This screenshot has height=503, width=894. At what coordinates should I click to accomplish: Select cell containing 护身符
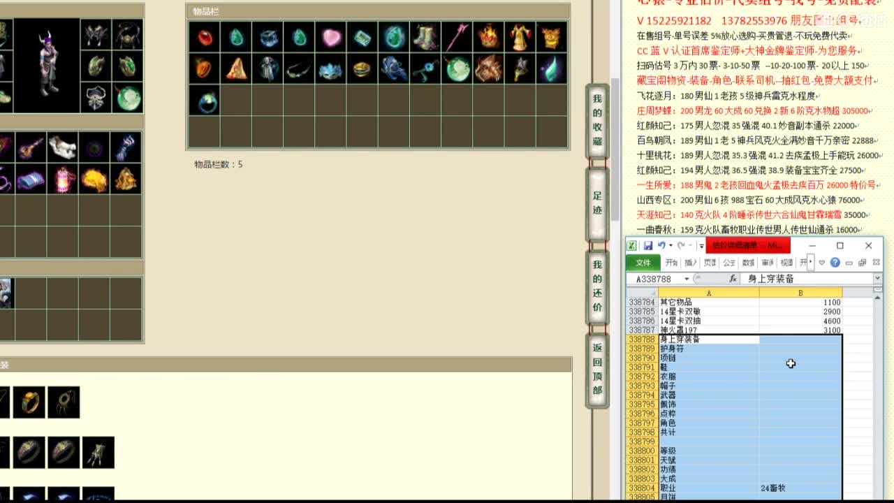coord(709,349)
